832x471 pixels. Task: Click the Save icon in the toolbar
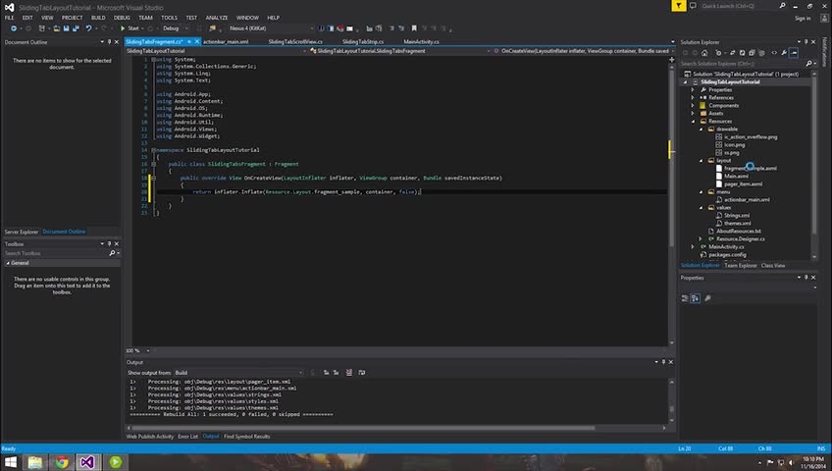pyautogui.click(x=67, y=28)
